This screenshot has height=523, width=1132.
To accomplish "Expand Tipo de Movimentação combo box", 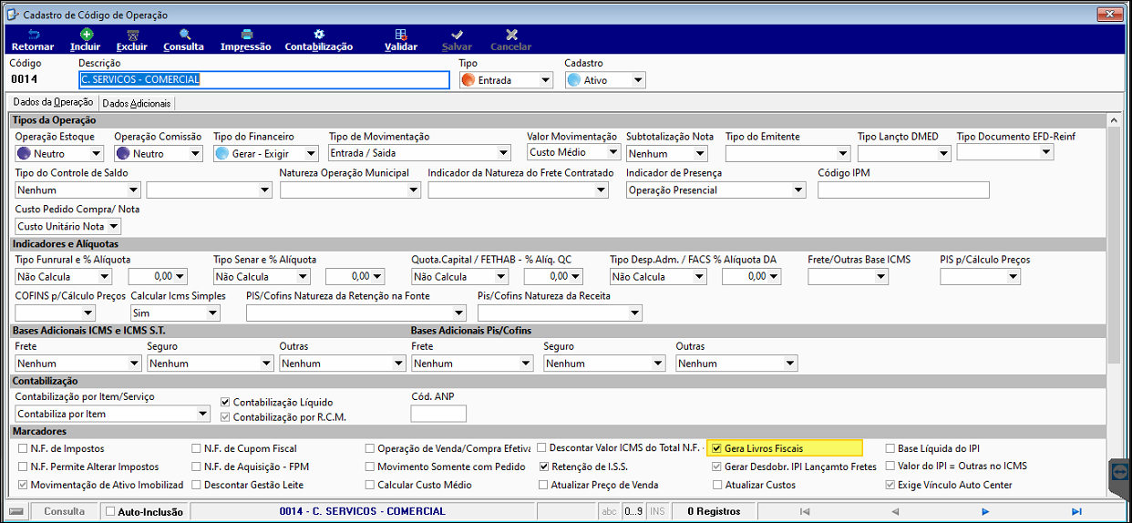I will point(504,152).
